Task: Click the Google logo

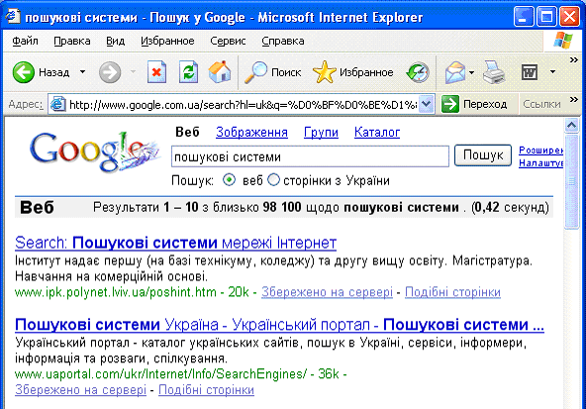Action: point(95,153)
